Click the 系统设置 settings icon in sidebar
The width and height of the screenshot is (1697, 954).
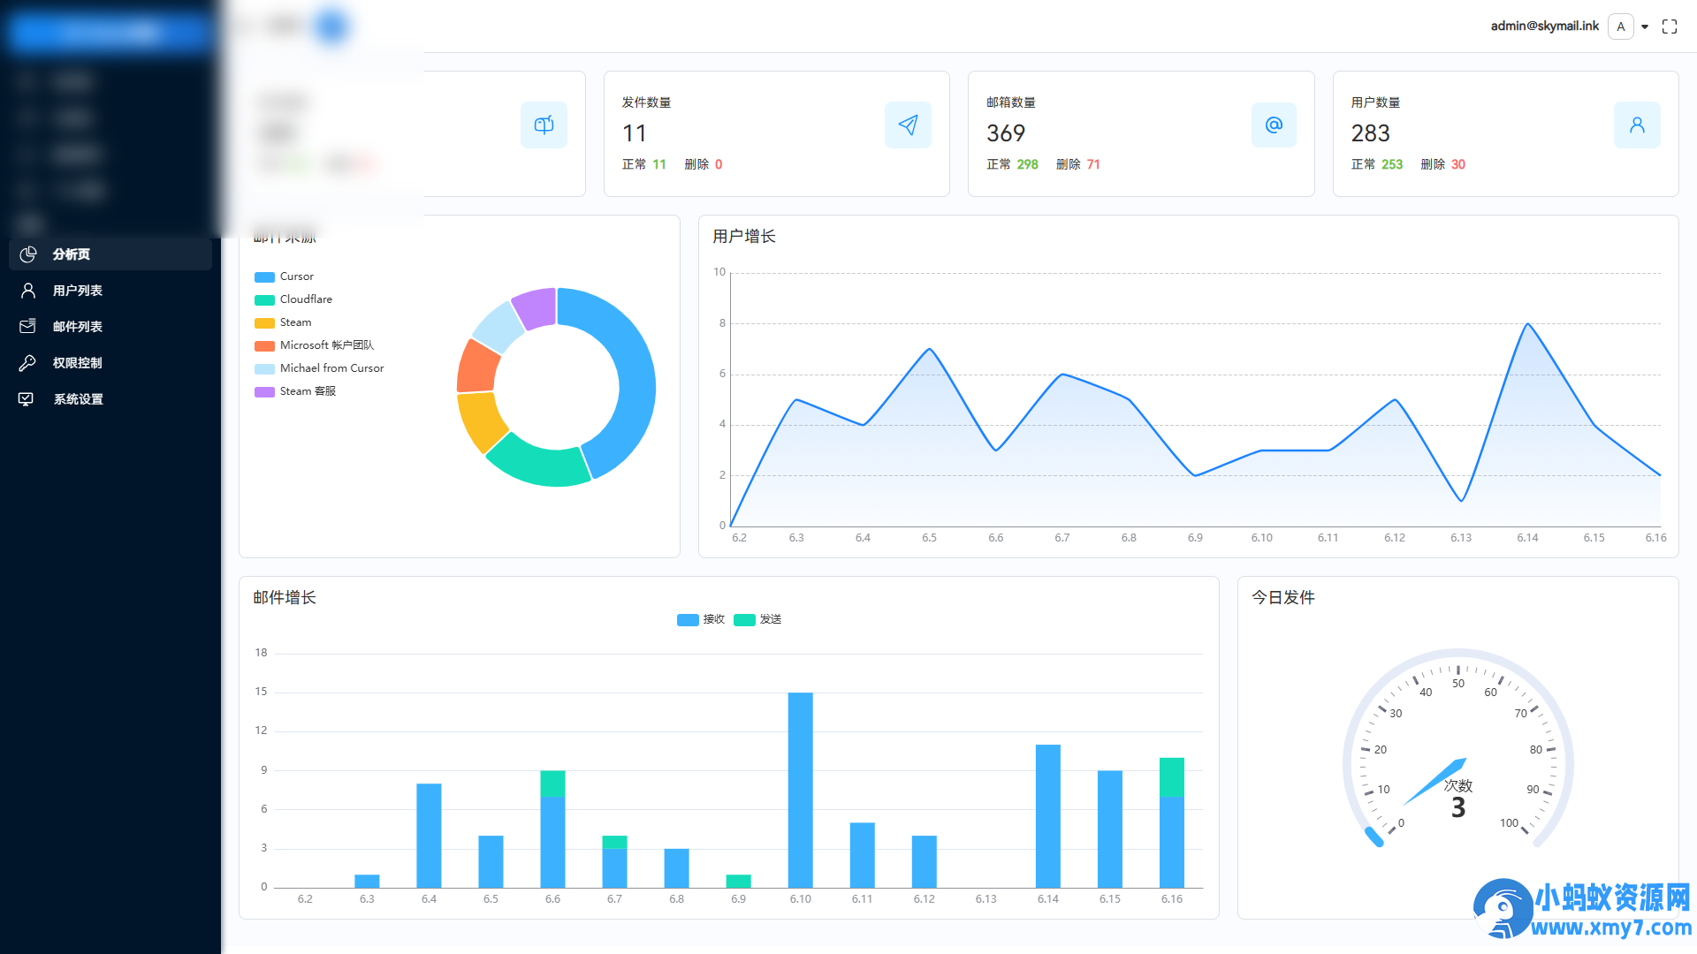27,398
